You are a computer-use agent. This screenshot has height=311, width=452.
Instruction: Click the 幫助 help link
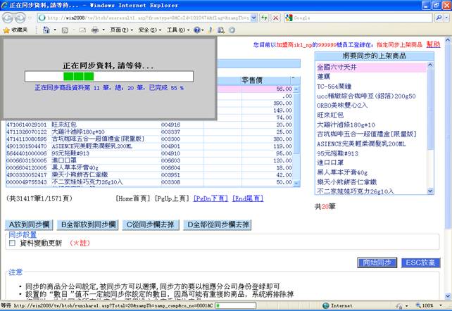pyautogui.click(x=433, y=44)
